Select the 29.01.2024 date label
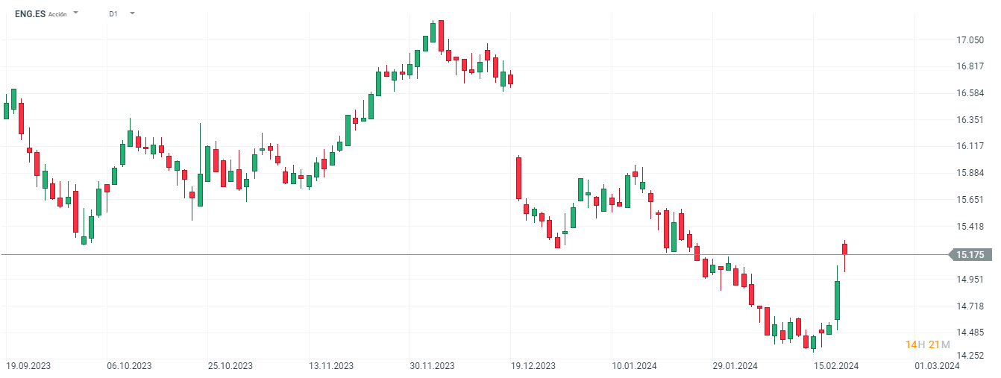The width and height of the screenshot is (1001, 378). (x=735, y=365)
